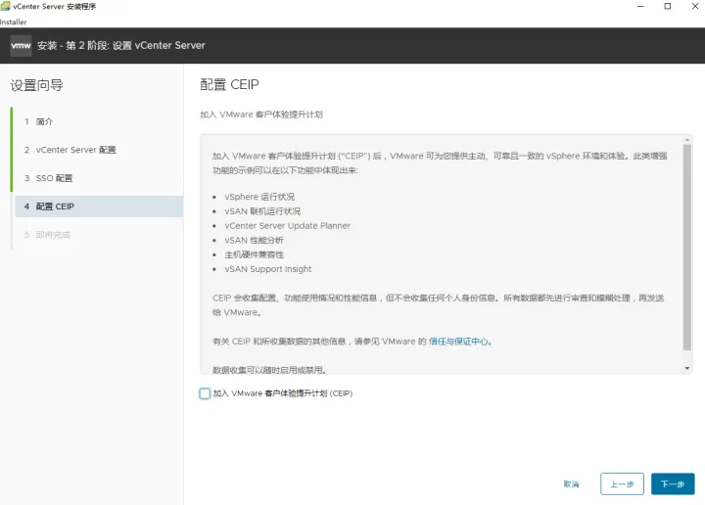The height and width of the screenshot is (505, 705).
Task: Check the join VMware CEIP checkbox
Action: pyautogui.click(x=205, y=393)
